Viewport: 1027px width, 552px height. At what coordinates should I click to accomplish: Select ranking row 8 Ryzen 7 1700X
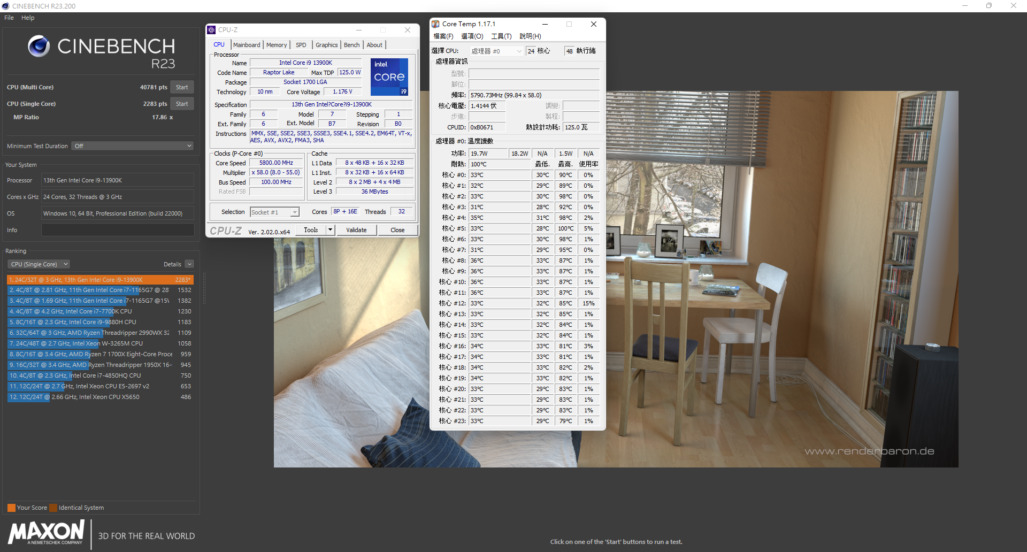(x=100, y=354)
